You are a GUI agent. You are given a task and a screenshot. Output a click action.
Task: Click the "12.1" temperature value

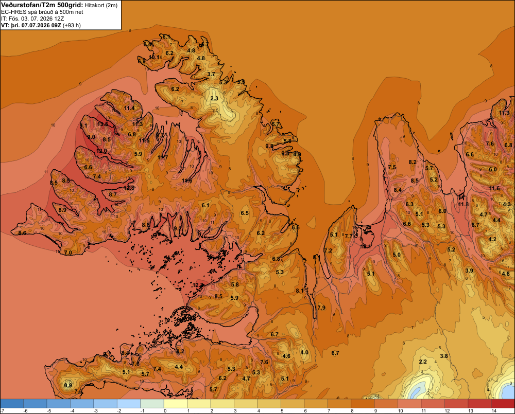point(366,246)
